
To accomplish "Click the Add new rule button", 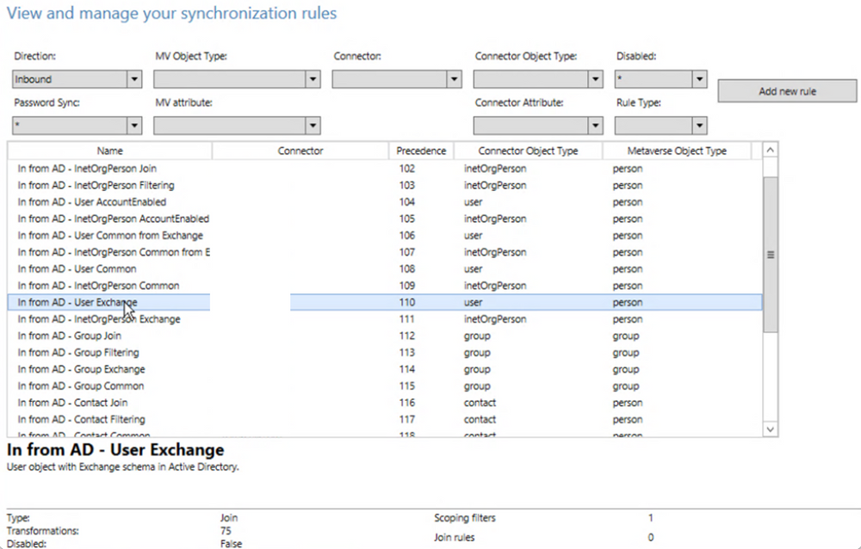I will (x=787, y=91).
